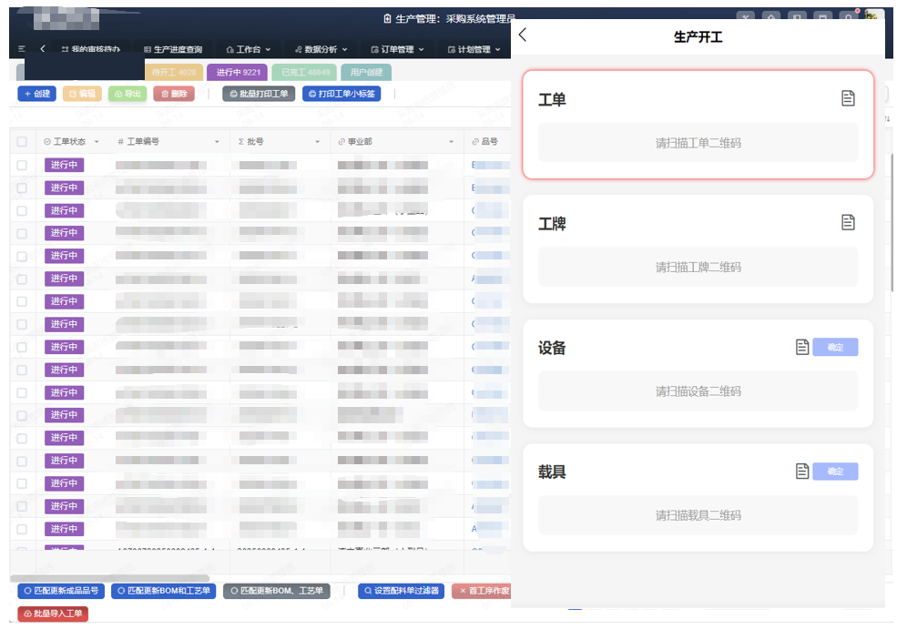Select the 进行中 9221 tab
This screenshot has width=907, height=629.
click(237, 72)
